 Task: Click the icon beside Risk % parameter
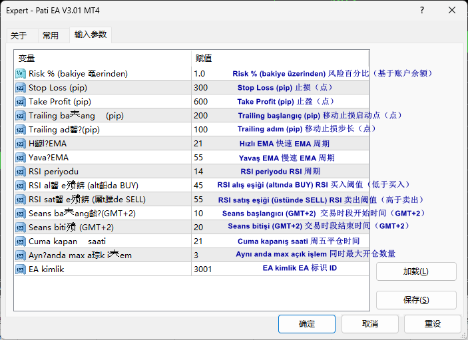tap(21, 74)
